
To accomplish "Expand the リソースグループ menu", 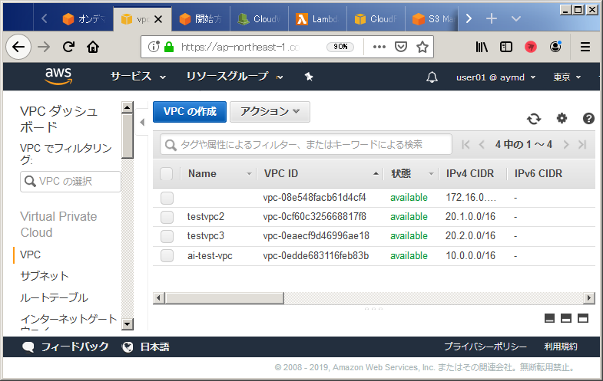I will (234, 77).
